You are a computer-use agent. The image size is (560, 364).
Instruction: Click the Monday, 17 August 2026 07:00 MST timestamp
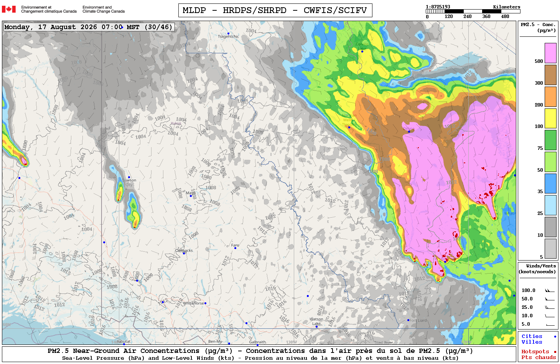pyautogui.click(x=88, y=27)
